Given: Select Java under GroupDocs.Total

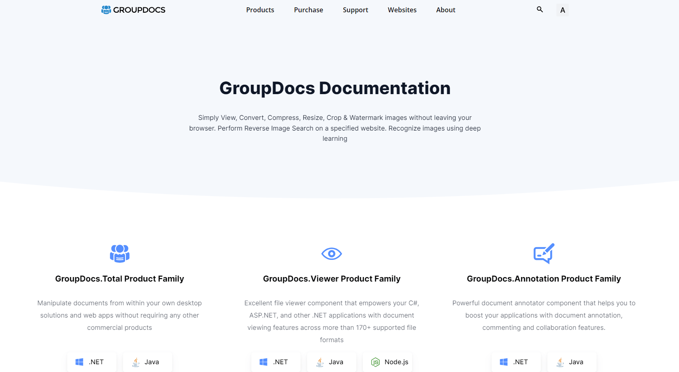Looking at the screenshot, I should (x=148, y=362).
